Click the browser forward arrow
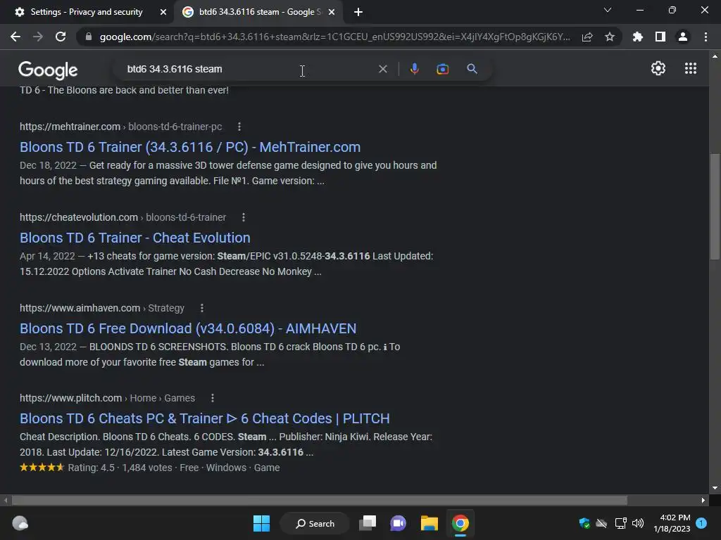Screen dimensions: 721x540 point(38,37)
